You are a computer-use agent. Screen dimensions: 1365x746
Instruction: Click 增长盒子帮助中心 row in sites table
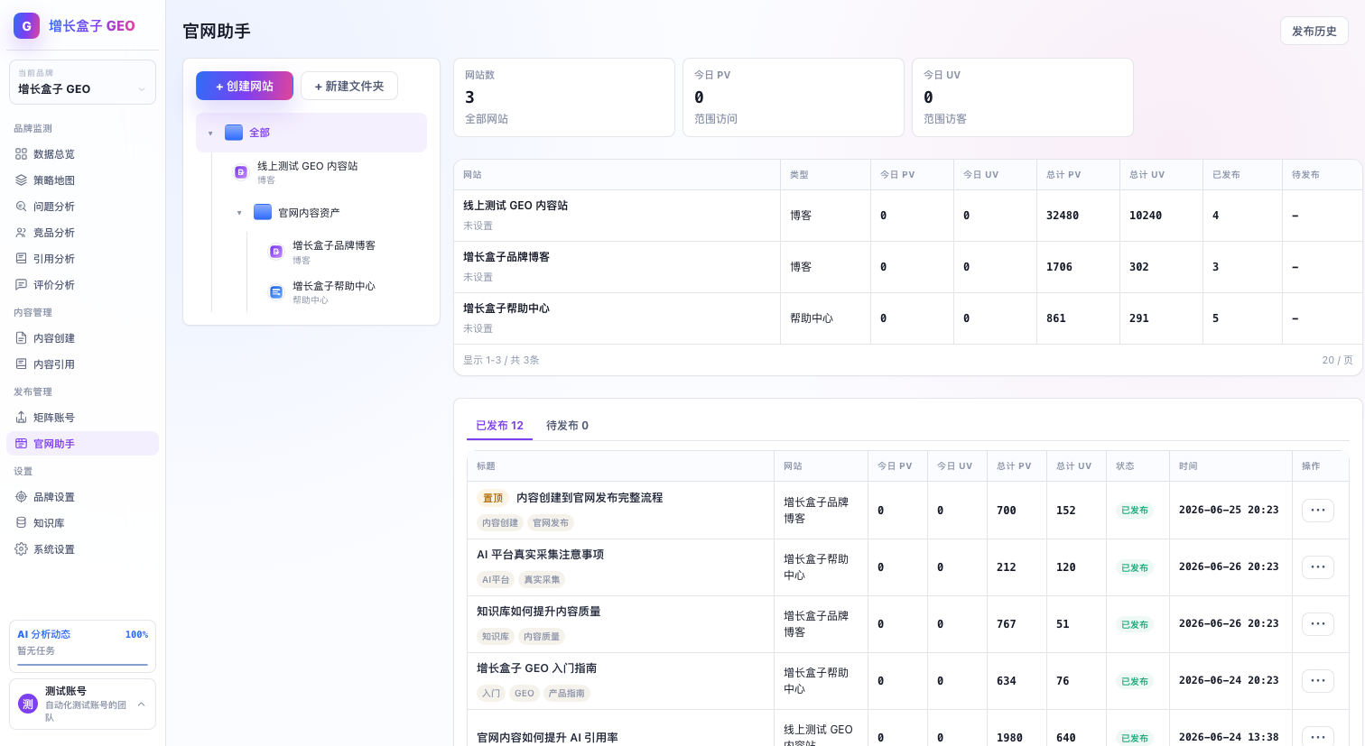click(x=907, y=318)
